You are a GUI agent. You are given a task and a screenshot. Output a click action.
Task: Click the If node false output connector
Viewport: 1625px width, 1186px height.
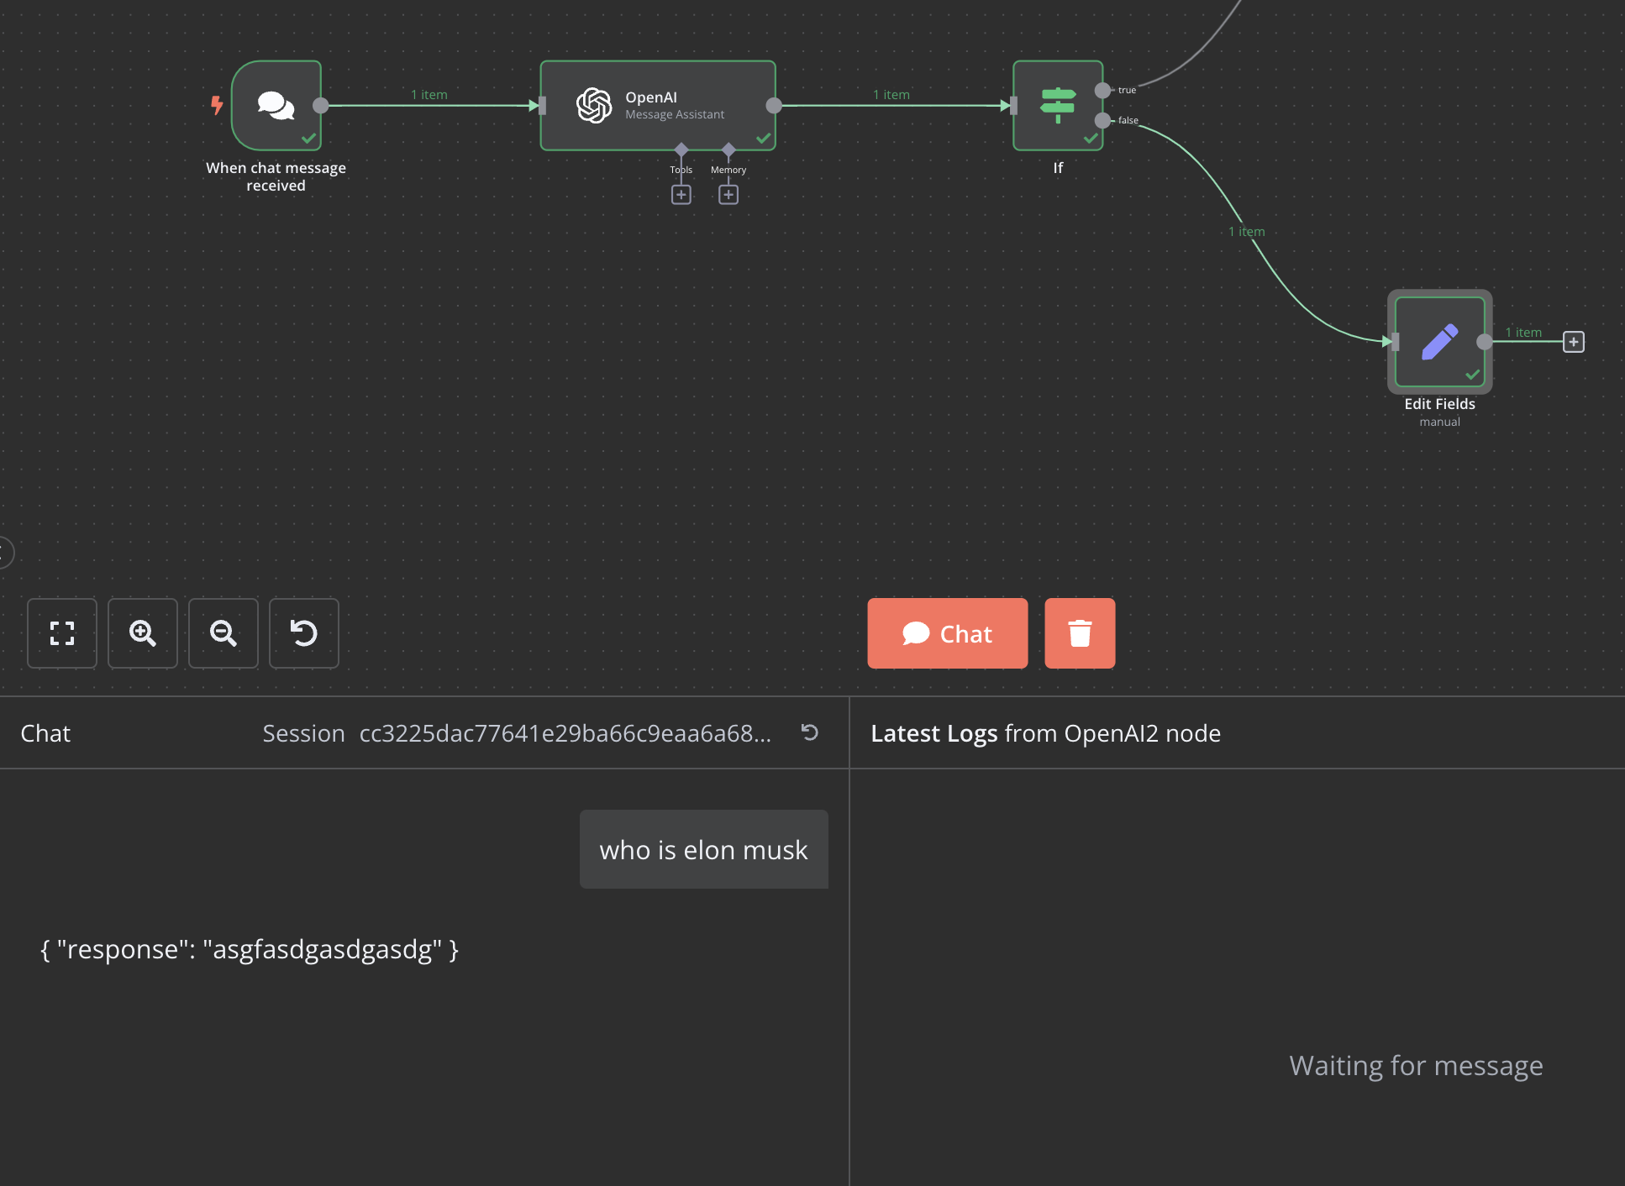pos(1102,121)
